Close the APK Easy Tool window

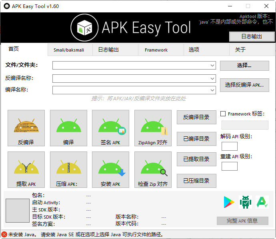(266, 6)
